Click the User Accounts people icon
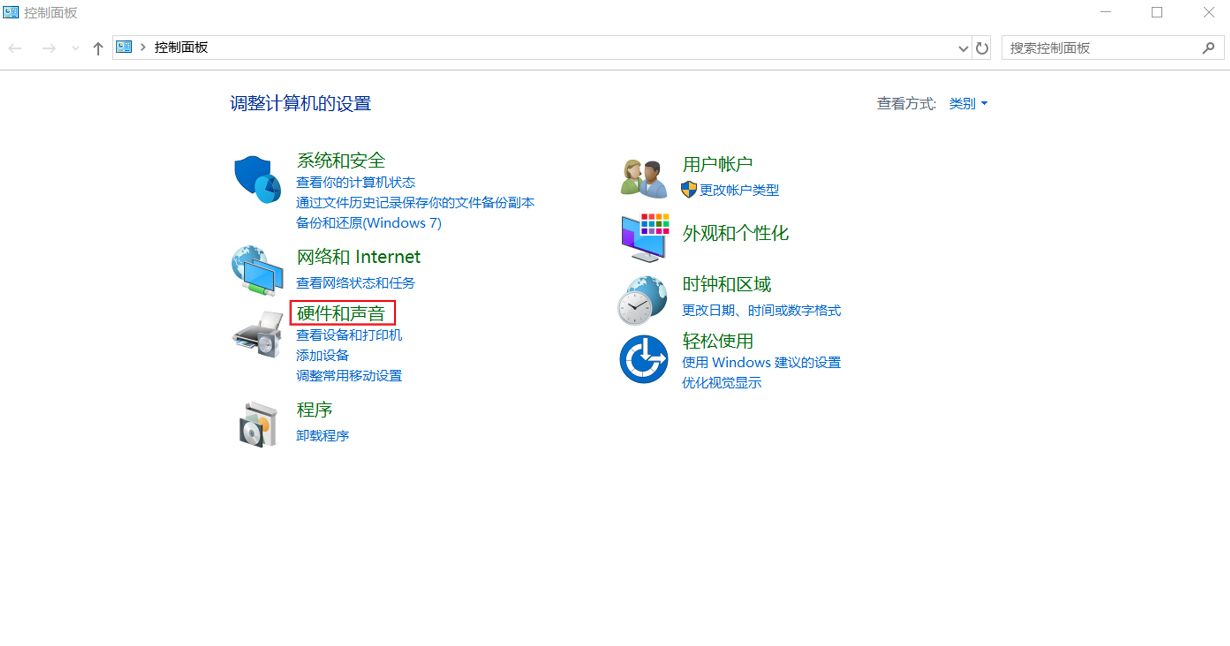Screen dimensions: 1230x646 point(644,178)
